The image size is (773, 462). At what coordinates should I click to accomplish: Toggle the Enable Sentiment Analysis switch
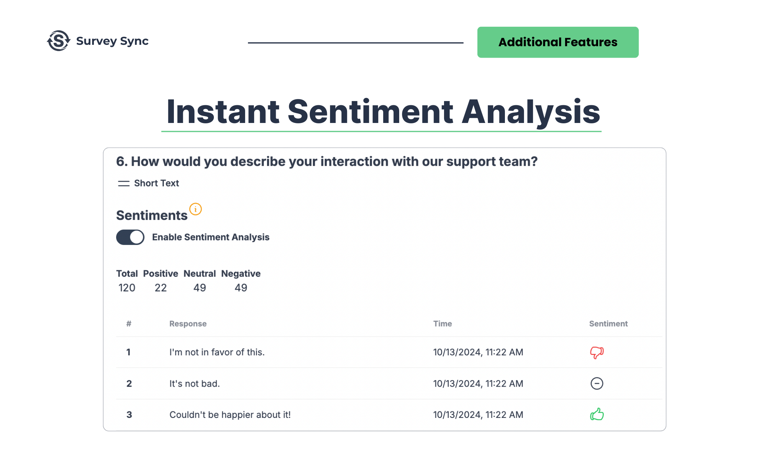click(130, 237)
